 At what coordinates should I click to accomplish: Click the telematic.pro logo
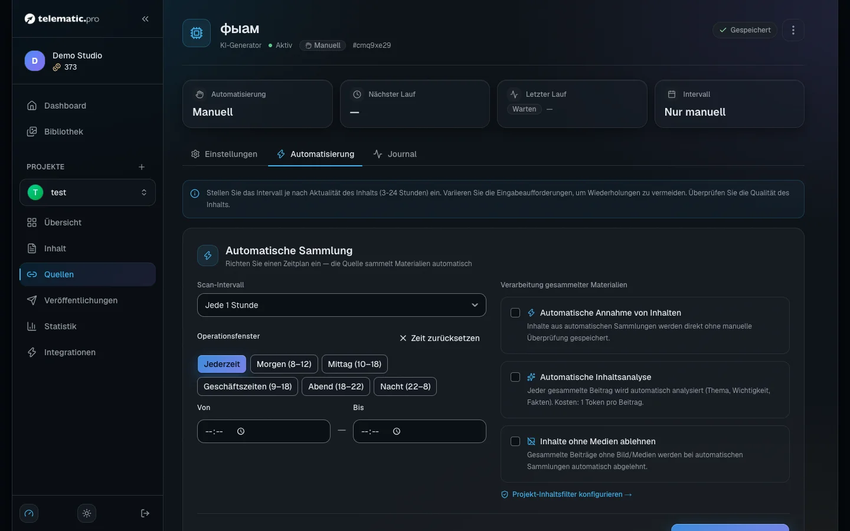pos(62,19)
